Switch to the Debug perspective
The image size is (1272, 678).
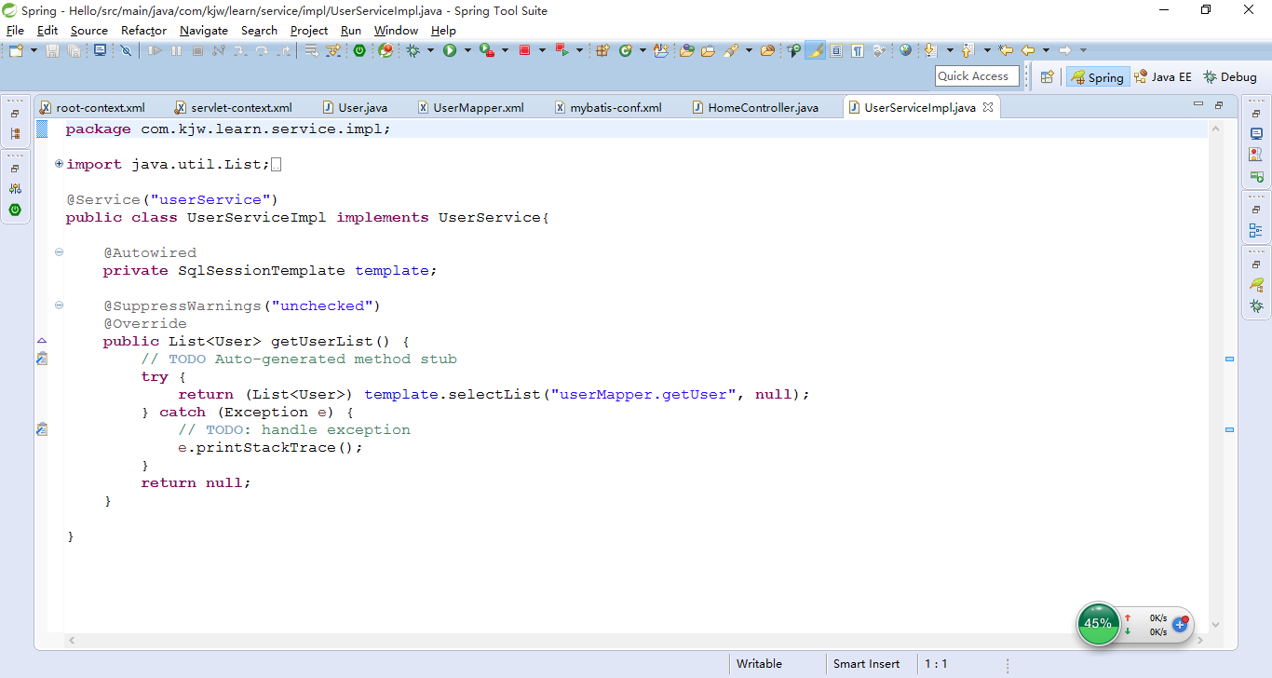(x=1230, y=77)
